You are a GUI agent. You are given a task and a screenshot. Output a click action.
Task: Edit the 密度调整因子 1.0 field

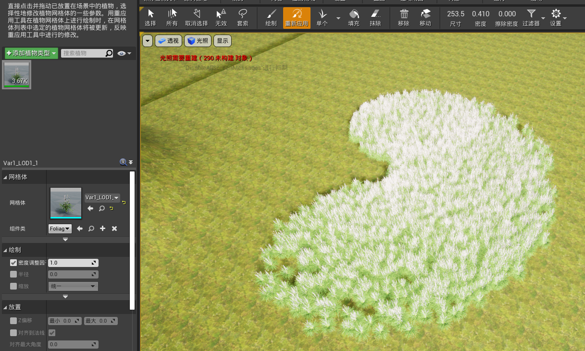click(73, 263)
